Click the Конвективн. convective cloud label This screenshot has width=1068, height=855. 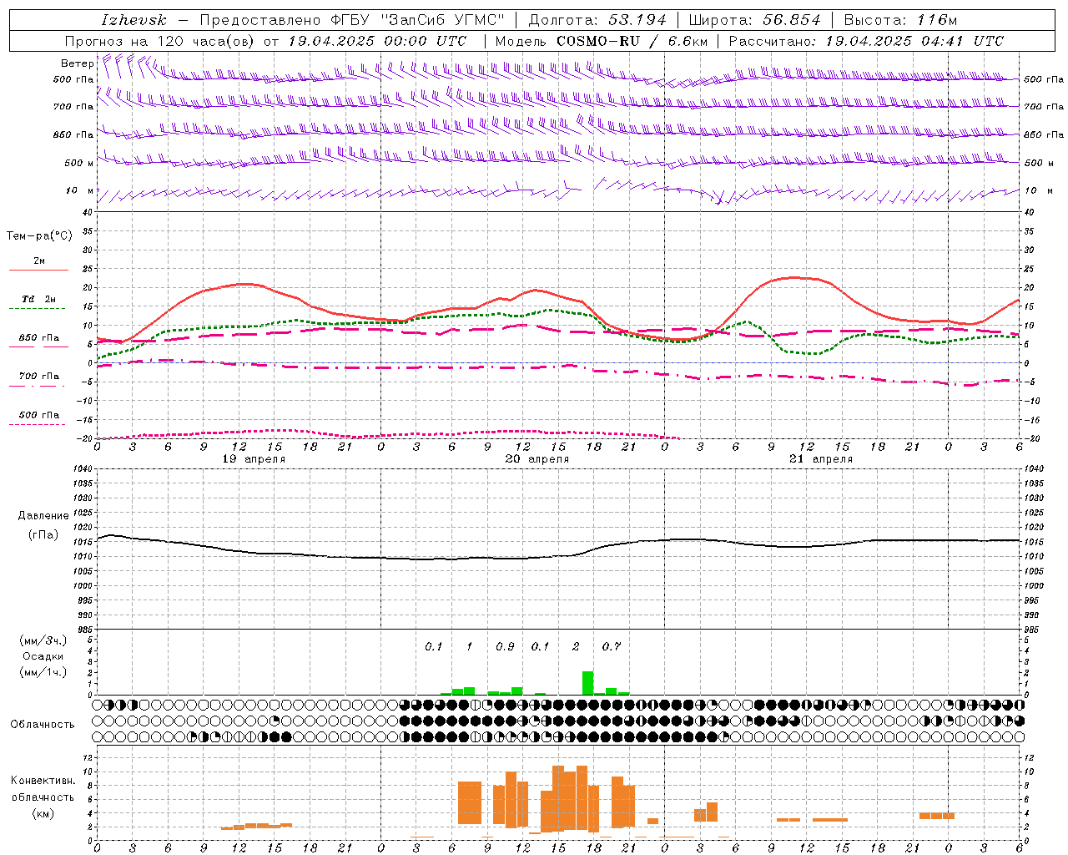point(43,781)
